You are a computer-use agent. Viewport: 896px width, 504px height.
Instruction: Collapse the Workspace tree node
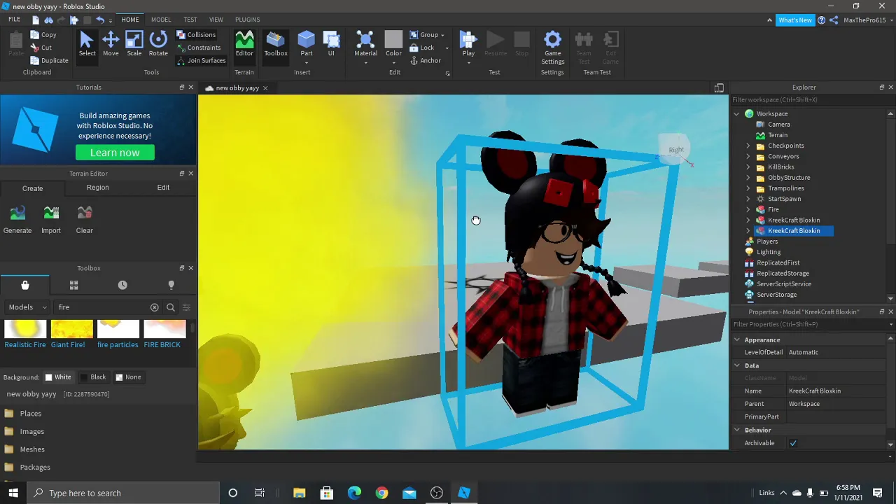[x=736, y=113]
